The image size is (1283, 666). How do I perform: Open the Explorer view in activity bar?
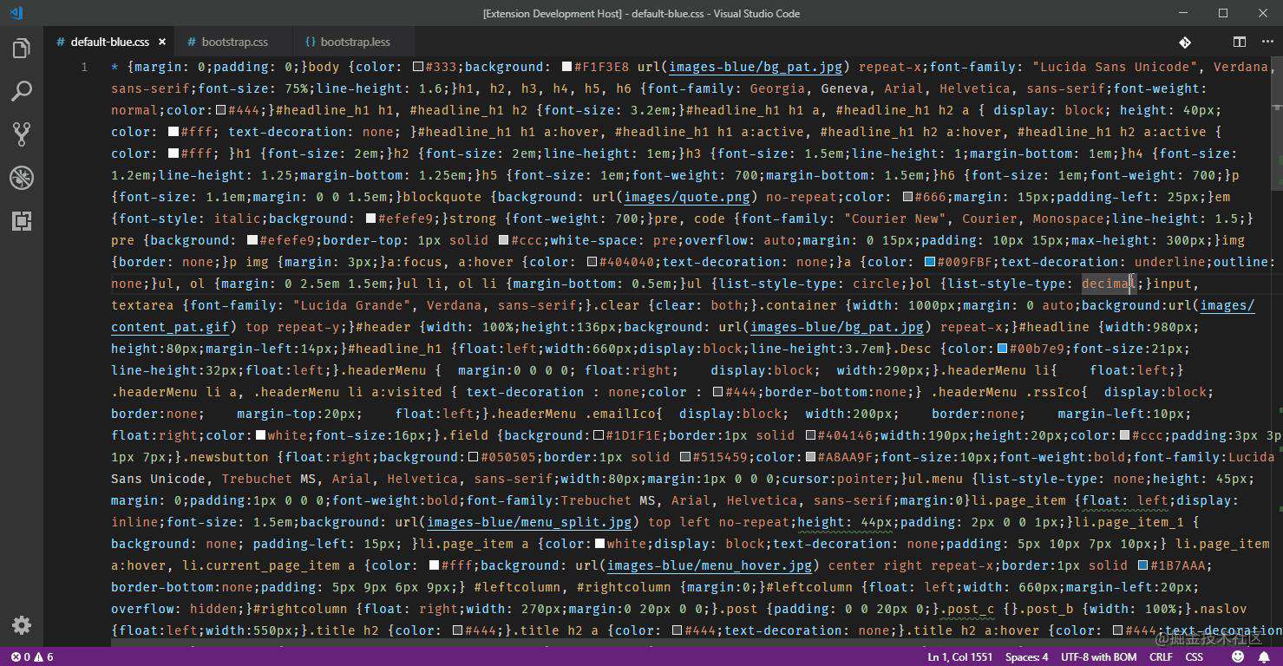(x=22, y=49)
